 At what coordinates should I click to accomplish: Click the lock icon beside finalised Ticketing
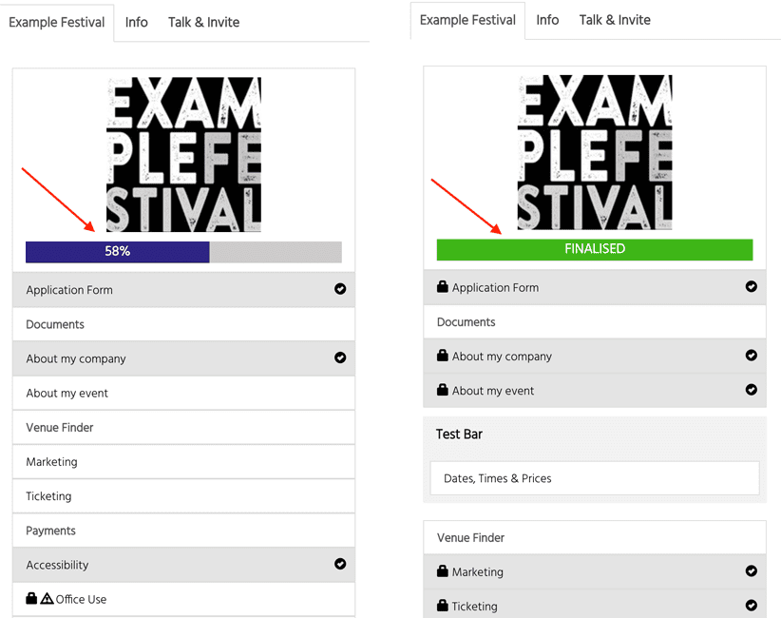coord(443,605)
